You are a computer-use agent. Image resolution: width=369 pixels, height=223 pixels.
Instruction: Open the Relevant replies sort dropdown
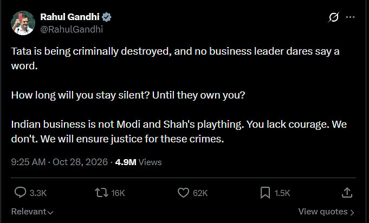33,212
